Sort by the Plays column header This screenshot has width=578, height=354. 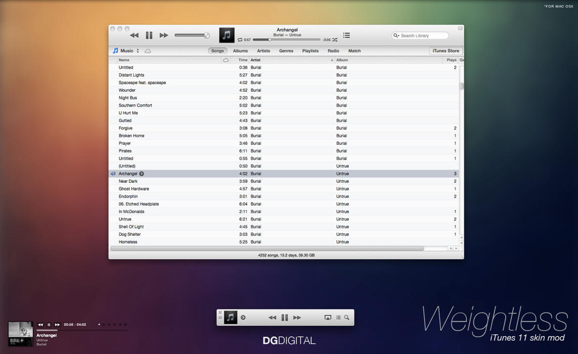(x=451, y=60)
